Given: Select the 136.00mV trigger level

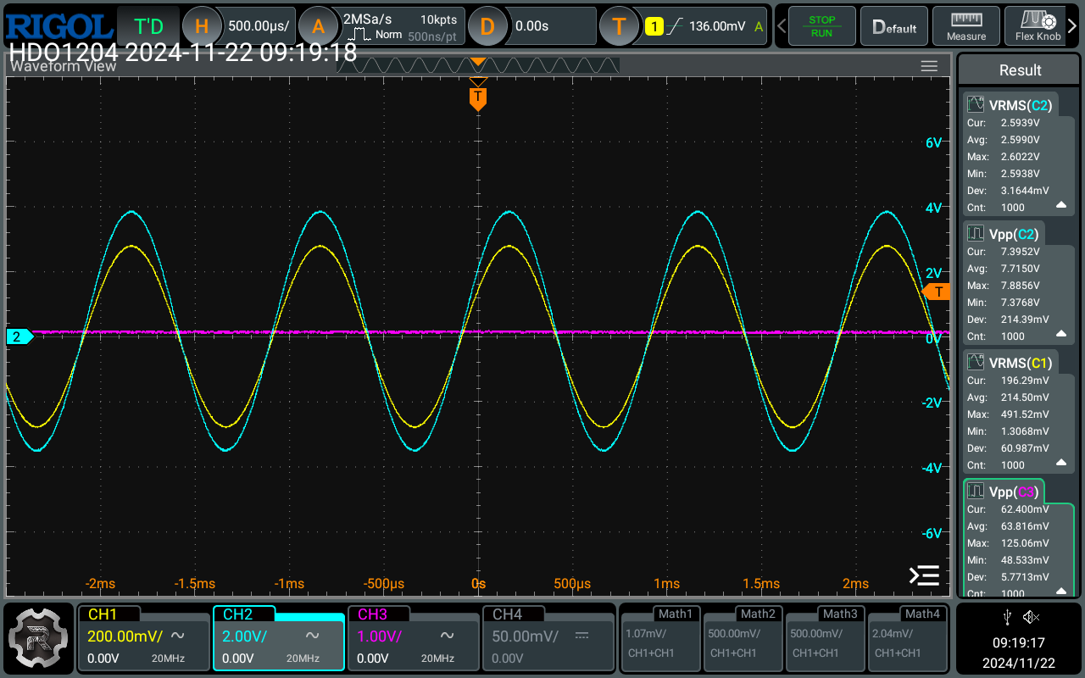Looking at the screenshot, I should point(717,26).
